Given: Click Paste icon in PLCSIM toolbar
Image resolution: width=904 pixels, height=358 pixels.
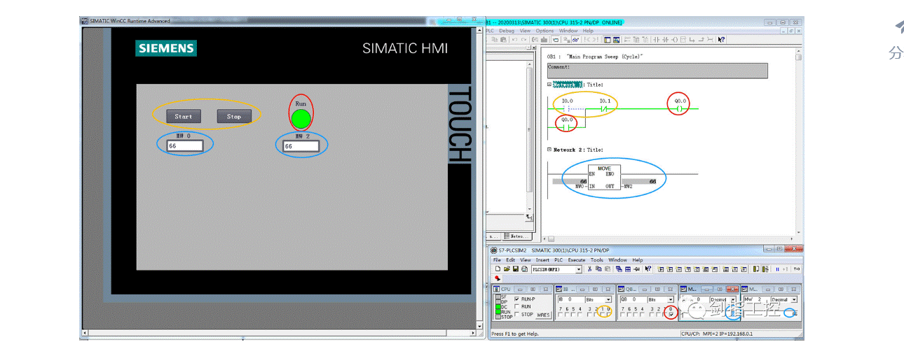Looking at the screenshot, I should point(608,269).
